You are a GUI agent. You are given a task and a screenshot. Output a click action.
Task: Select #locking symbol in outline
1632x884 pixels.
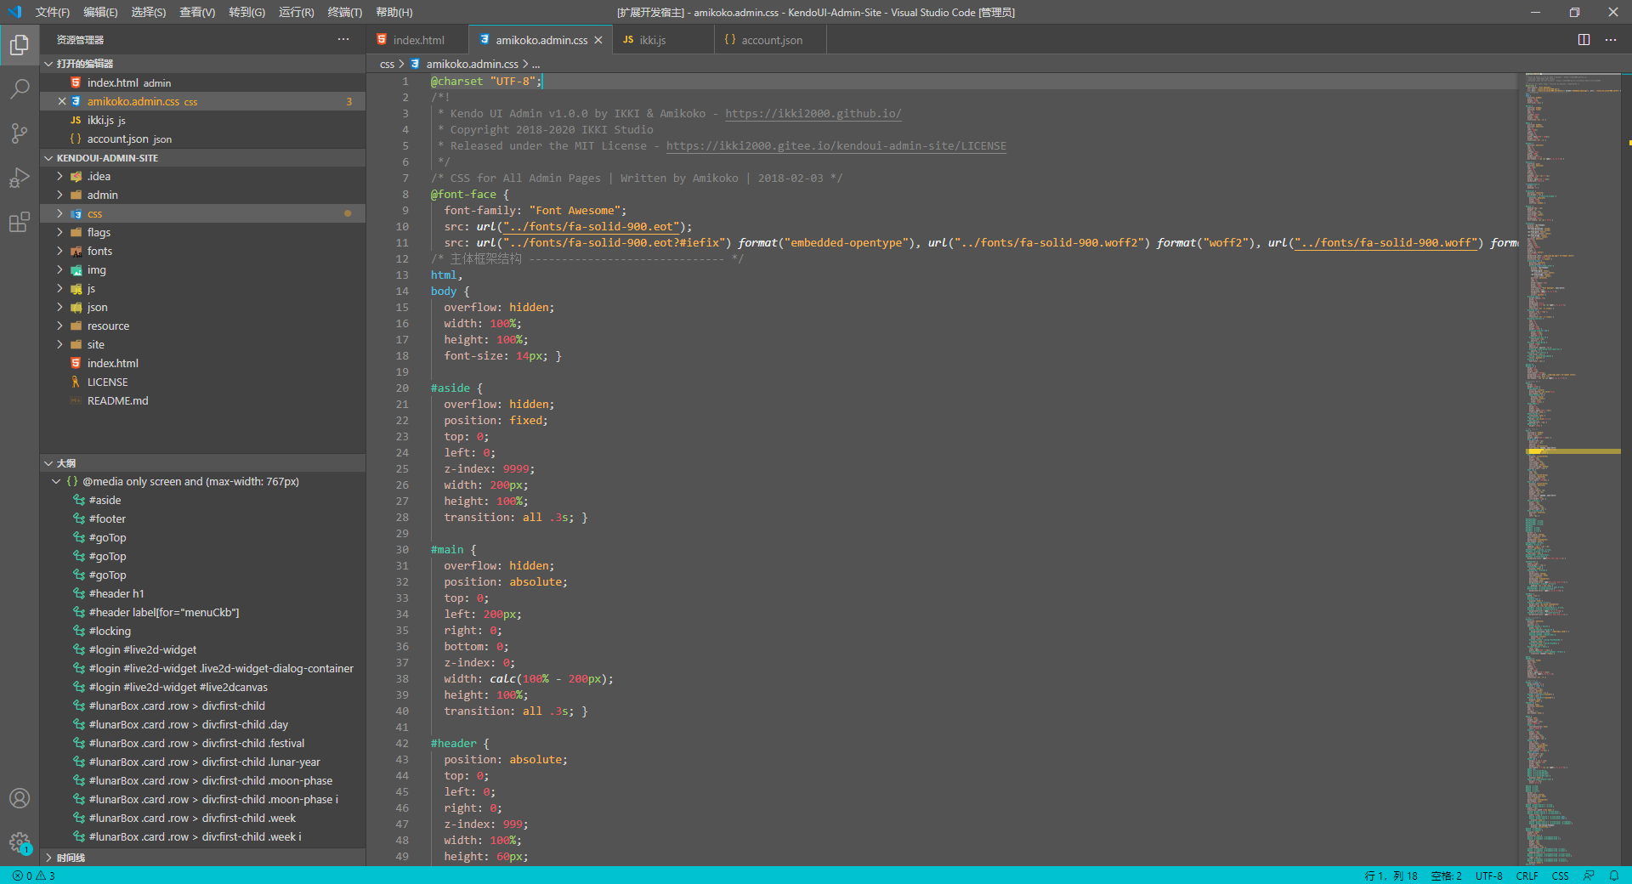coord(110,632)
